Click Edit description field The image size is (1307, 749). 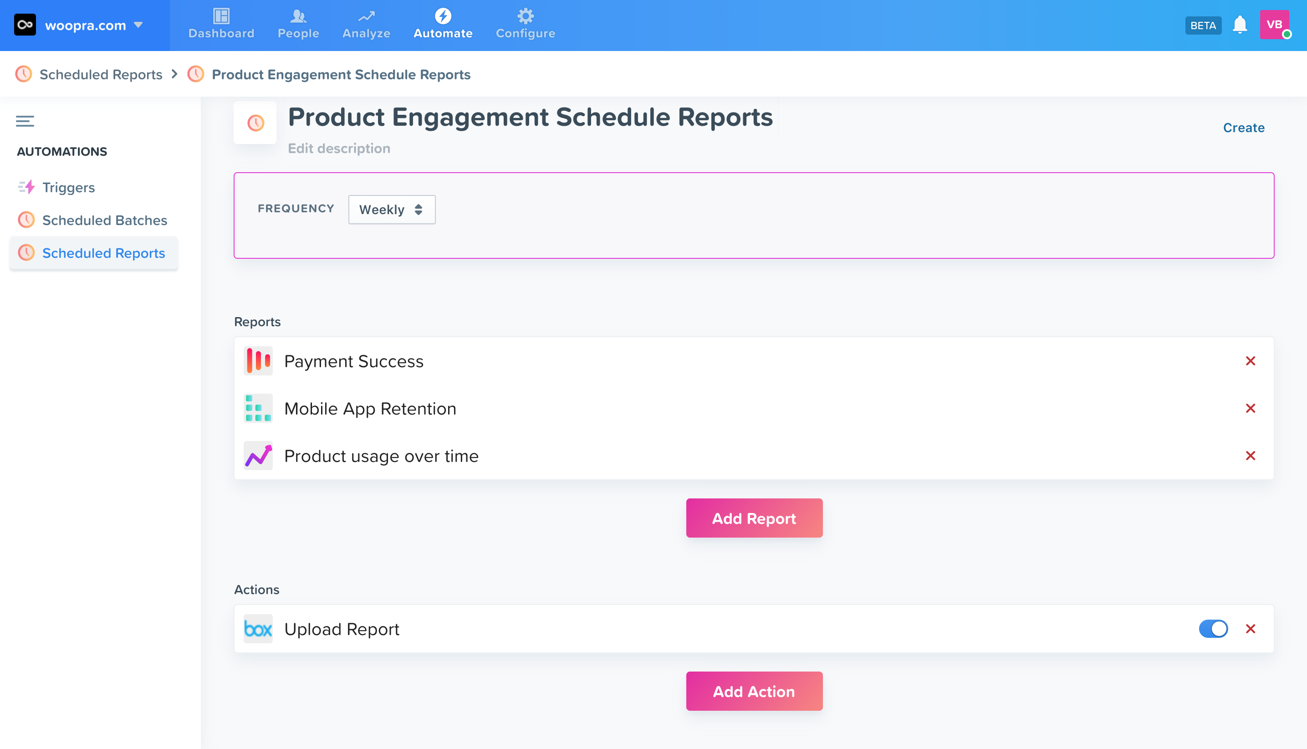tap(339, 148)
